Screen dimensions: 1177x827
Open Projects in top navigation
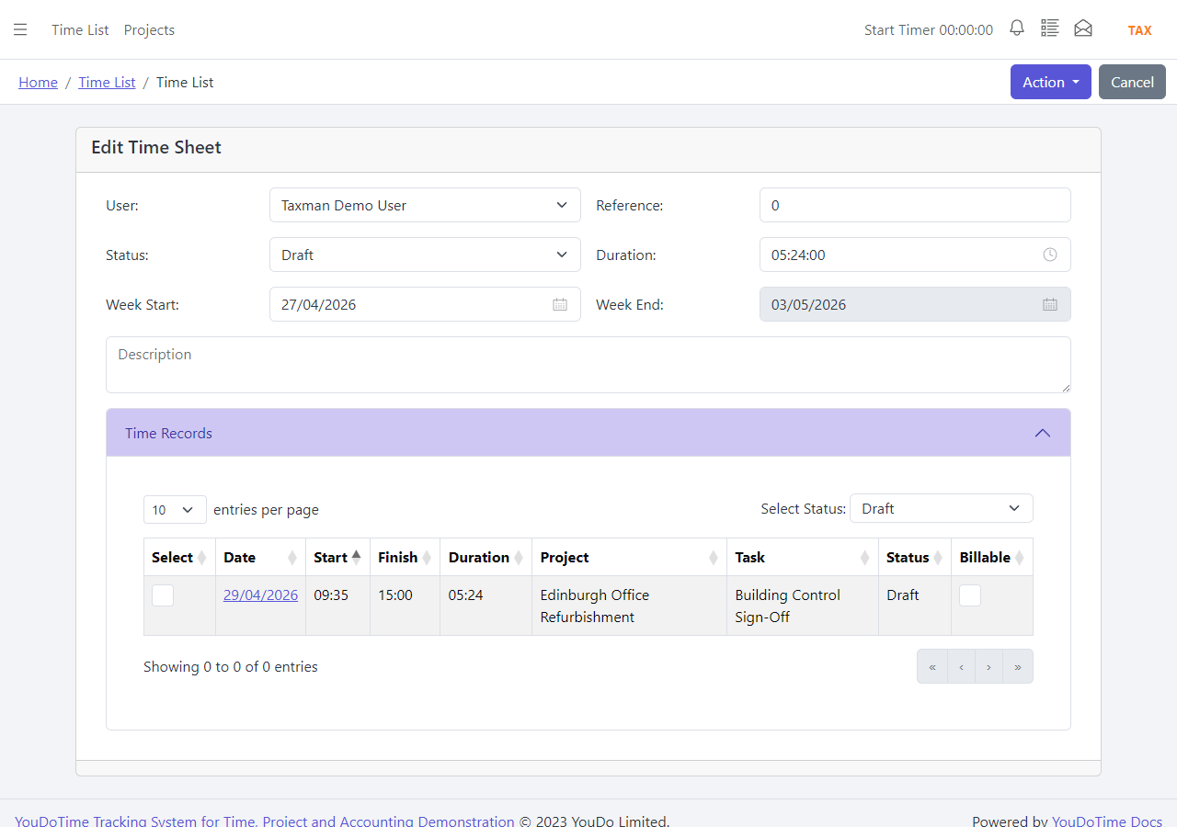click(x=149, y=29)
